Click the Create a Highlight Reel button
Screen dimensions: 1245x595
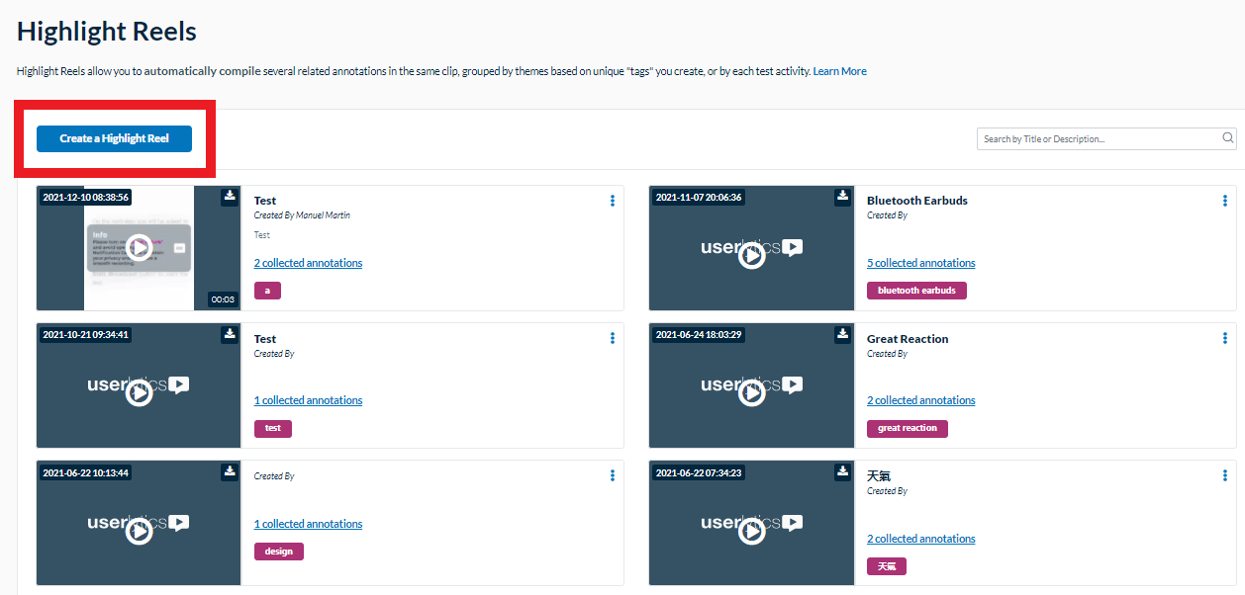(x=114, y=138)
